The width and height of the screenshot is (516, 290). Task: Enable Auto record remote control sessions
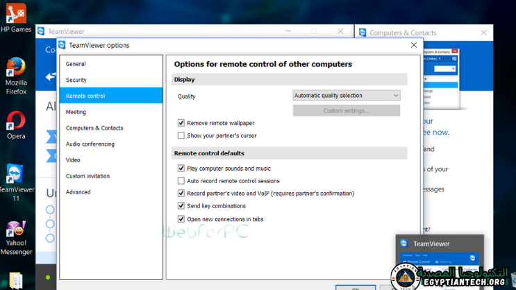coord(181,181)
